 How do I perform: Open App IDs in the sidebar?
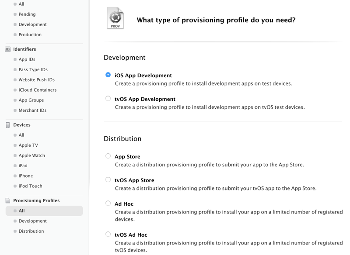coord(27,59)
